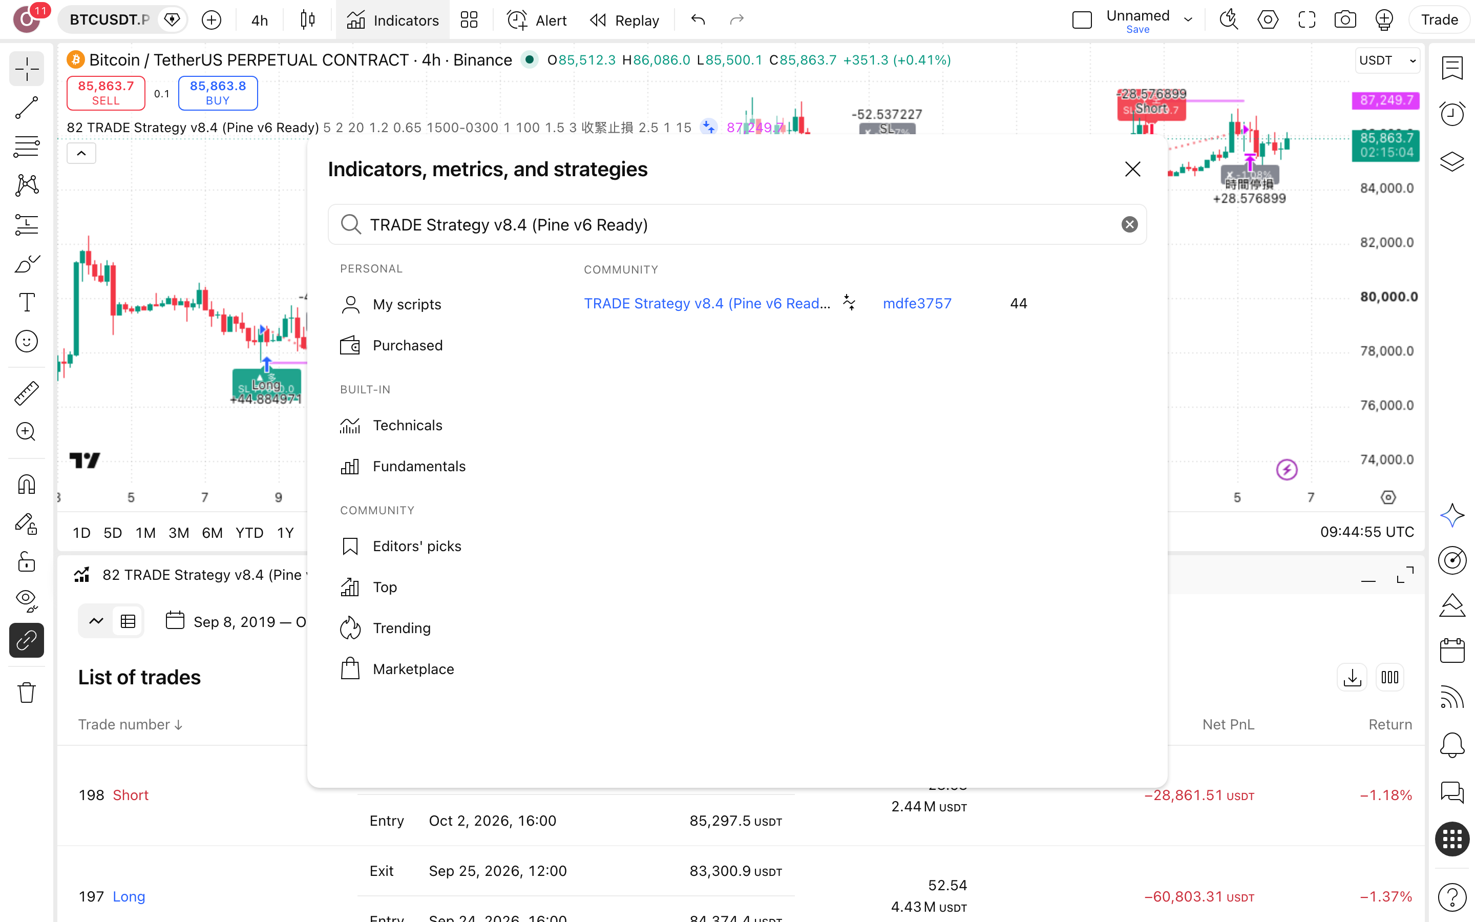The width and height of the screenshot is (1475, 922).
Task: Open Editors' picks category
Action: point(401,546)
